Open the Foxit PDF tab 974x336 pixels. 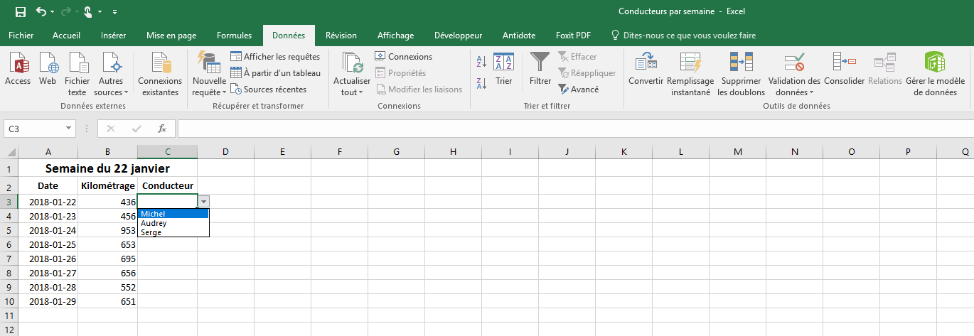tap(573, 36)
